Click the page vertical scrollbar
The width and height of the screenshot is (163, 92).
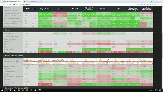pyautogui.click(x=162, y=46)
